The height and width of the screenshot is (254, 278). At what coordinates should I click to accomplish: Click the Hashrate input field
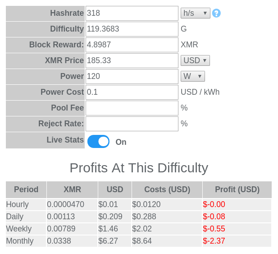[132, 14]
